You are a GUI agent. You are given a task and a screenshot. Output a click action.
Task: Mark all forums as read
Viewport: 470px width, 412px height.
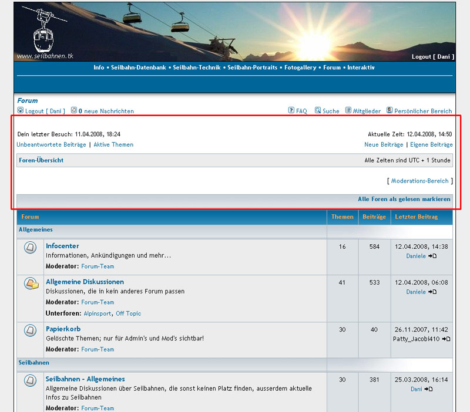pos(404,199)
